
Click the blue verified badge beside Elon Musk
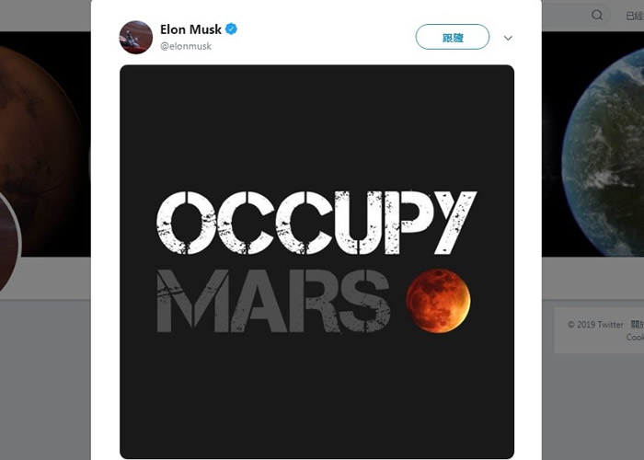(231, 29)
